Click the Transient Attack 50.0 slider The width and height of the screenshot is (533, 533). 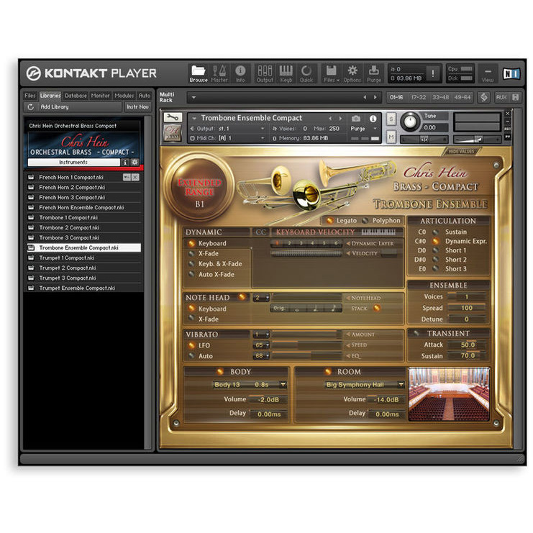[x=468, y=345]
